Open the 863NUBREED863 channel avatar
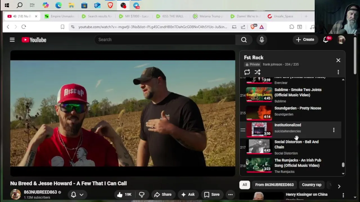360x202 pixels. pos(15,194)
